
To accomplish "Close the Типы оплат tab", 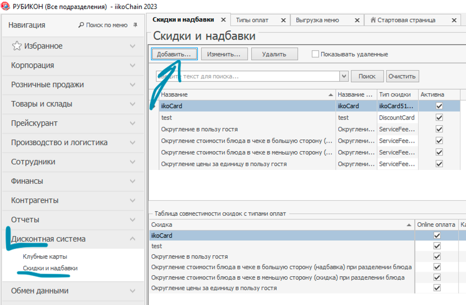I will [283, 20].
